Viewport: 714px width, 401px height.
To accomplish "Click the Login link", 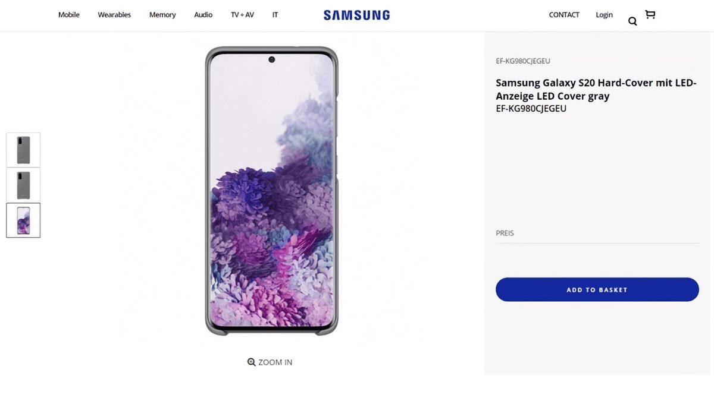I will pyautogui.click(x=604, y=14).
